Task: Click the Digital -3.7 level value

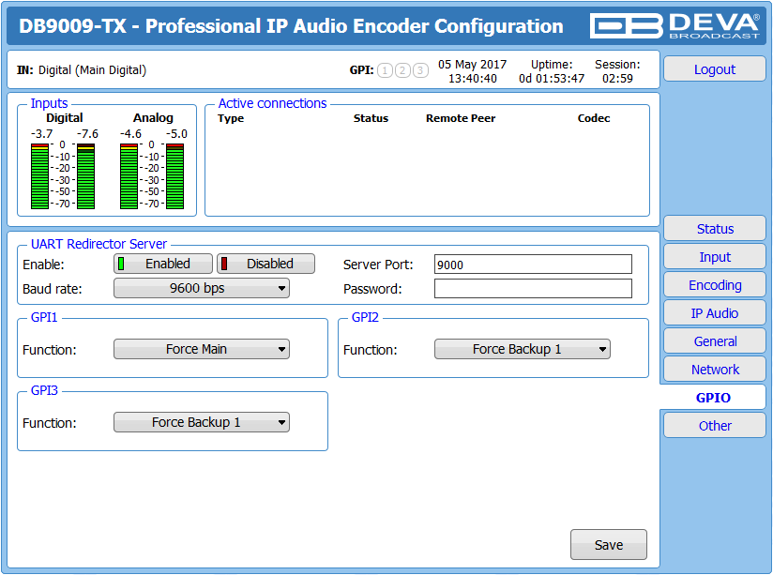Action: [x=42, y=133]
